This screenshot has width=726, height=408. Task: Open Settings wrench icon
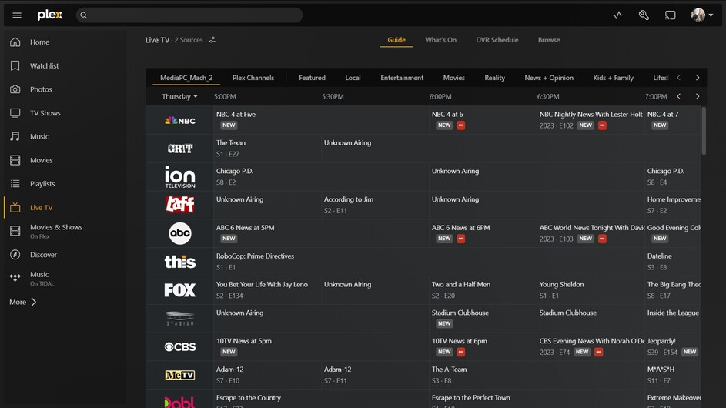click(644, 15)
